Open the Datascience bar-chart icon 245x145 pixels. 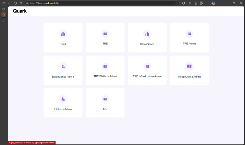(147, 34)
